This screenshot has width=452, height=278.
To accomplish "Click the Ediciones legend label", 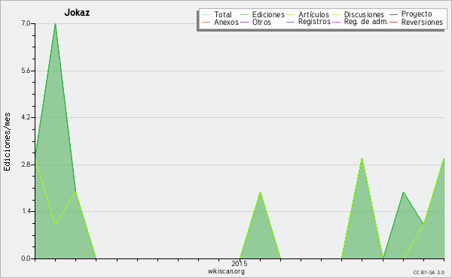I will (268, 14).
